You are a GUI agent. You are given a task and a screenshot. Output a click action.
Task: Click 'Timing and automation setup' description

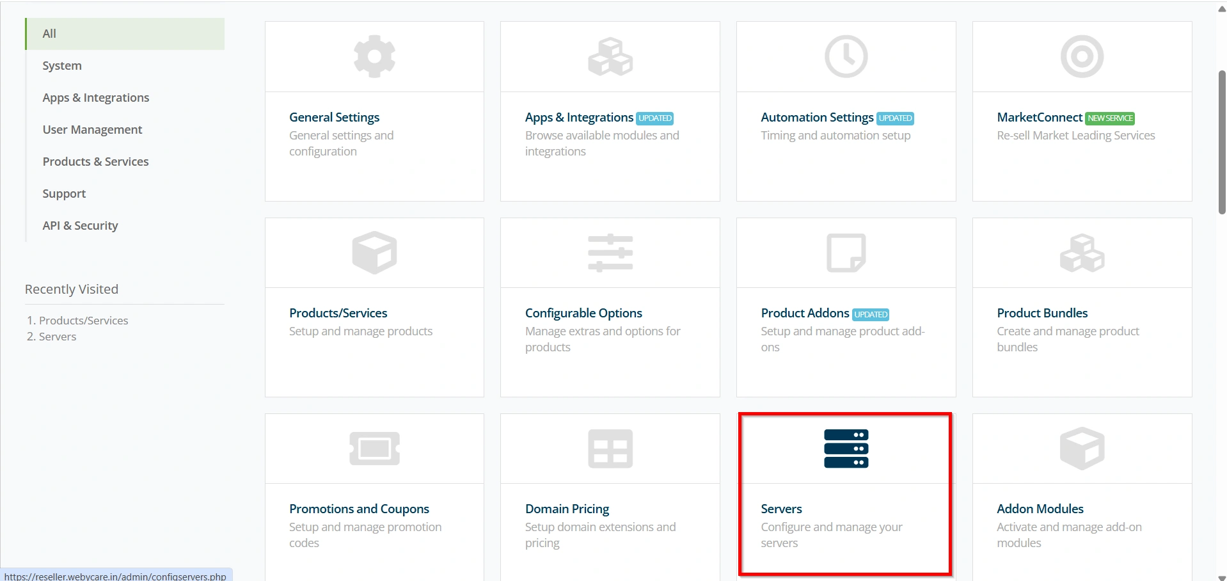(x=835, y=136)
